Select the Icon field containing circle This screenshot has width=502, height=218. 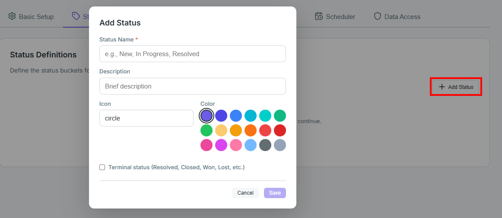coord(146,118)
